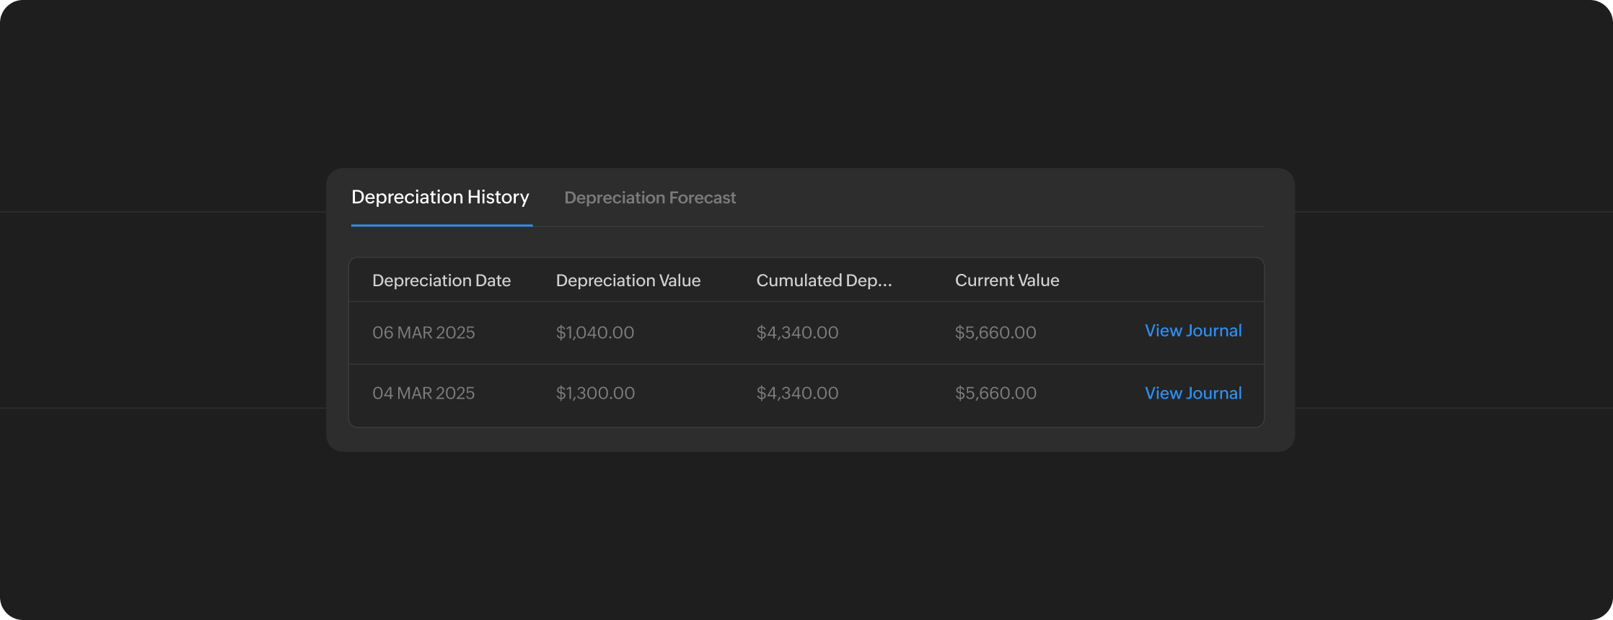Select the truncated Cumulated Dep... column header
Screen dimensions: 1613x620
(x=824, y=280)
